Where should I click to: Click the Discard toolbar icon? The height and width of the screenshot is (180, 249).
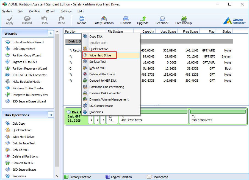pos(27,19)
